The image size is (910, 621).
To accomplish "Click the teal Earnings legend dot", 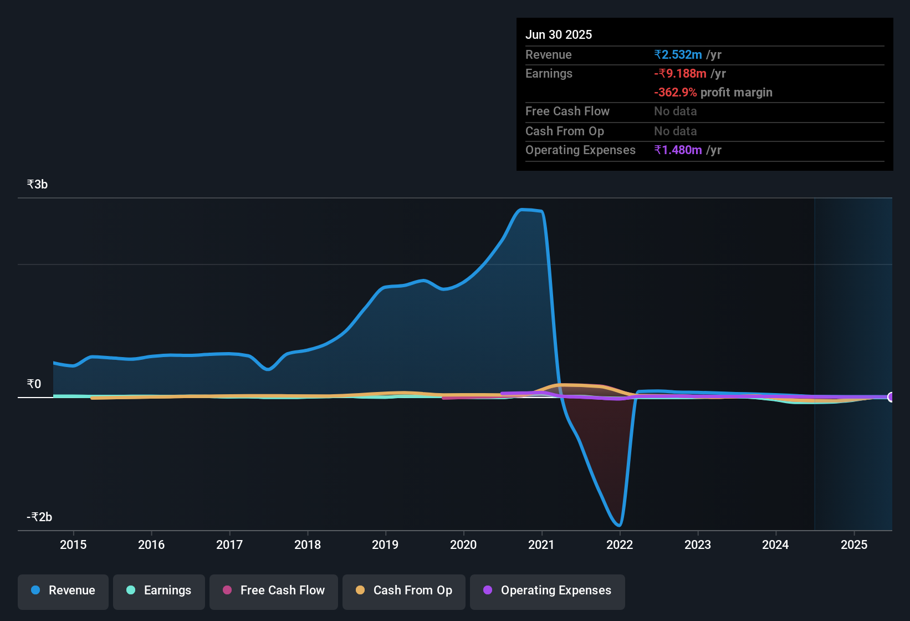I will [131, 590].
